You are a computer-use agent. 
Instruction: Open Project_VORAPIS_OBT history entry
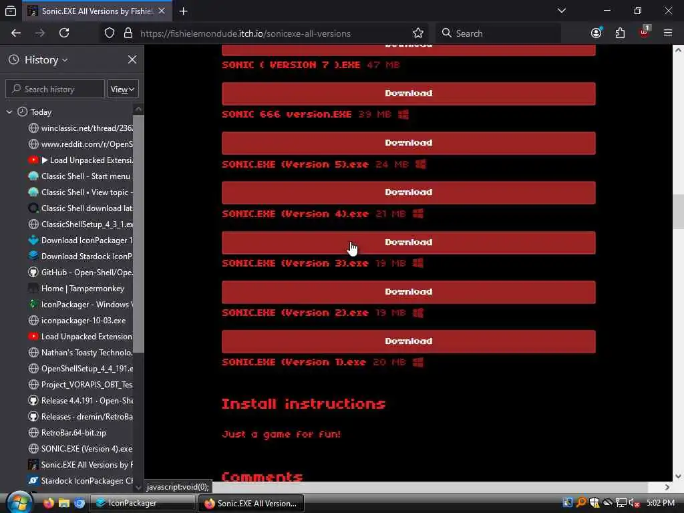tap(81, 384)
